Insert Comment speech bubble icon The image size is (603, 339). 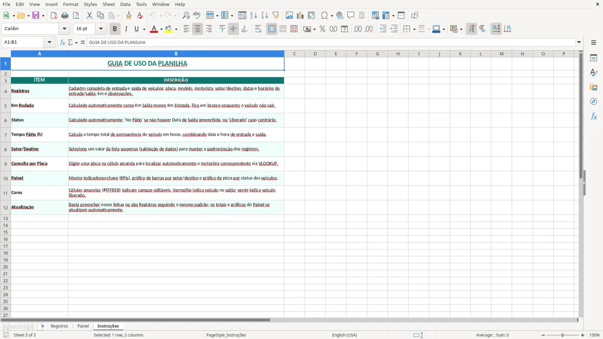click(x=351, y=16)
